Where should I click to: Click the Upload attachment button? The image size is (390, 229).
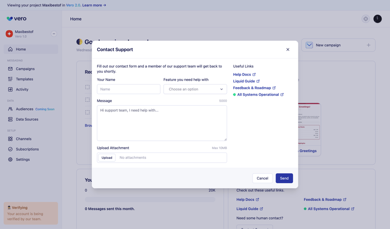tap(107, 158)
